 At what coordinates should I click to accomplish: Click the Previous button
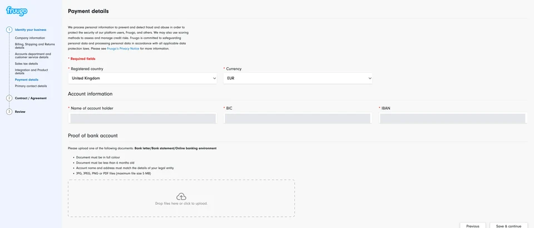tap(473, 225)
